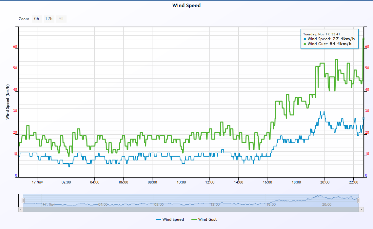
Task: Select the 12h zoom range
Action: point(49,19)
